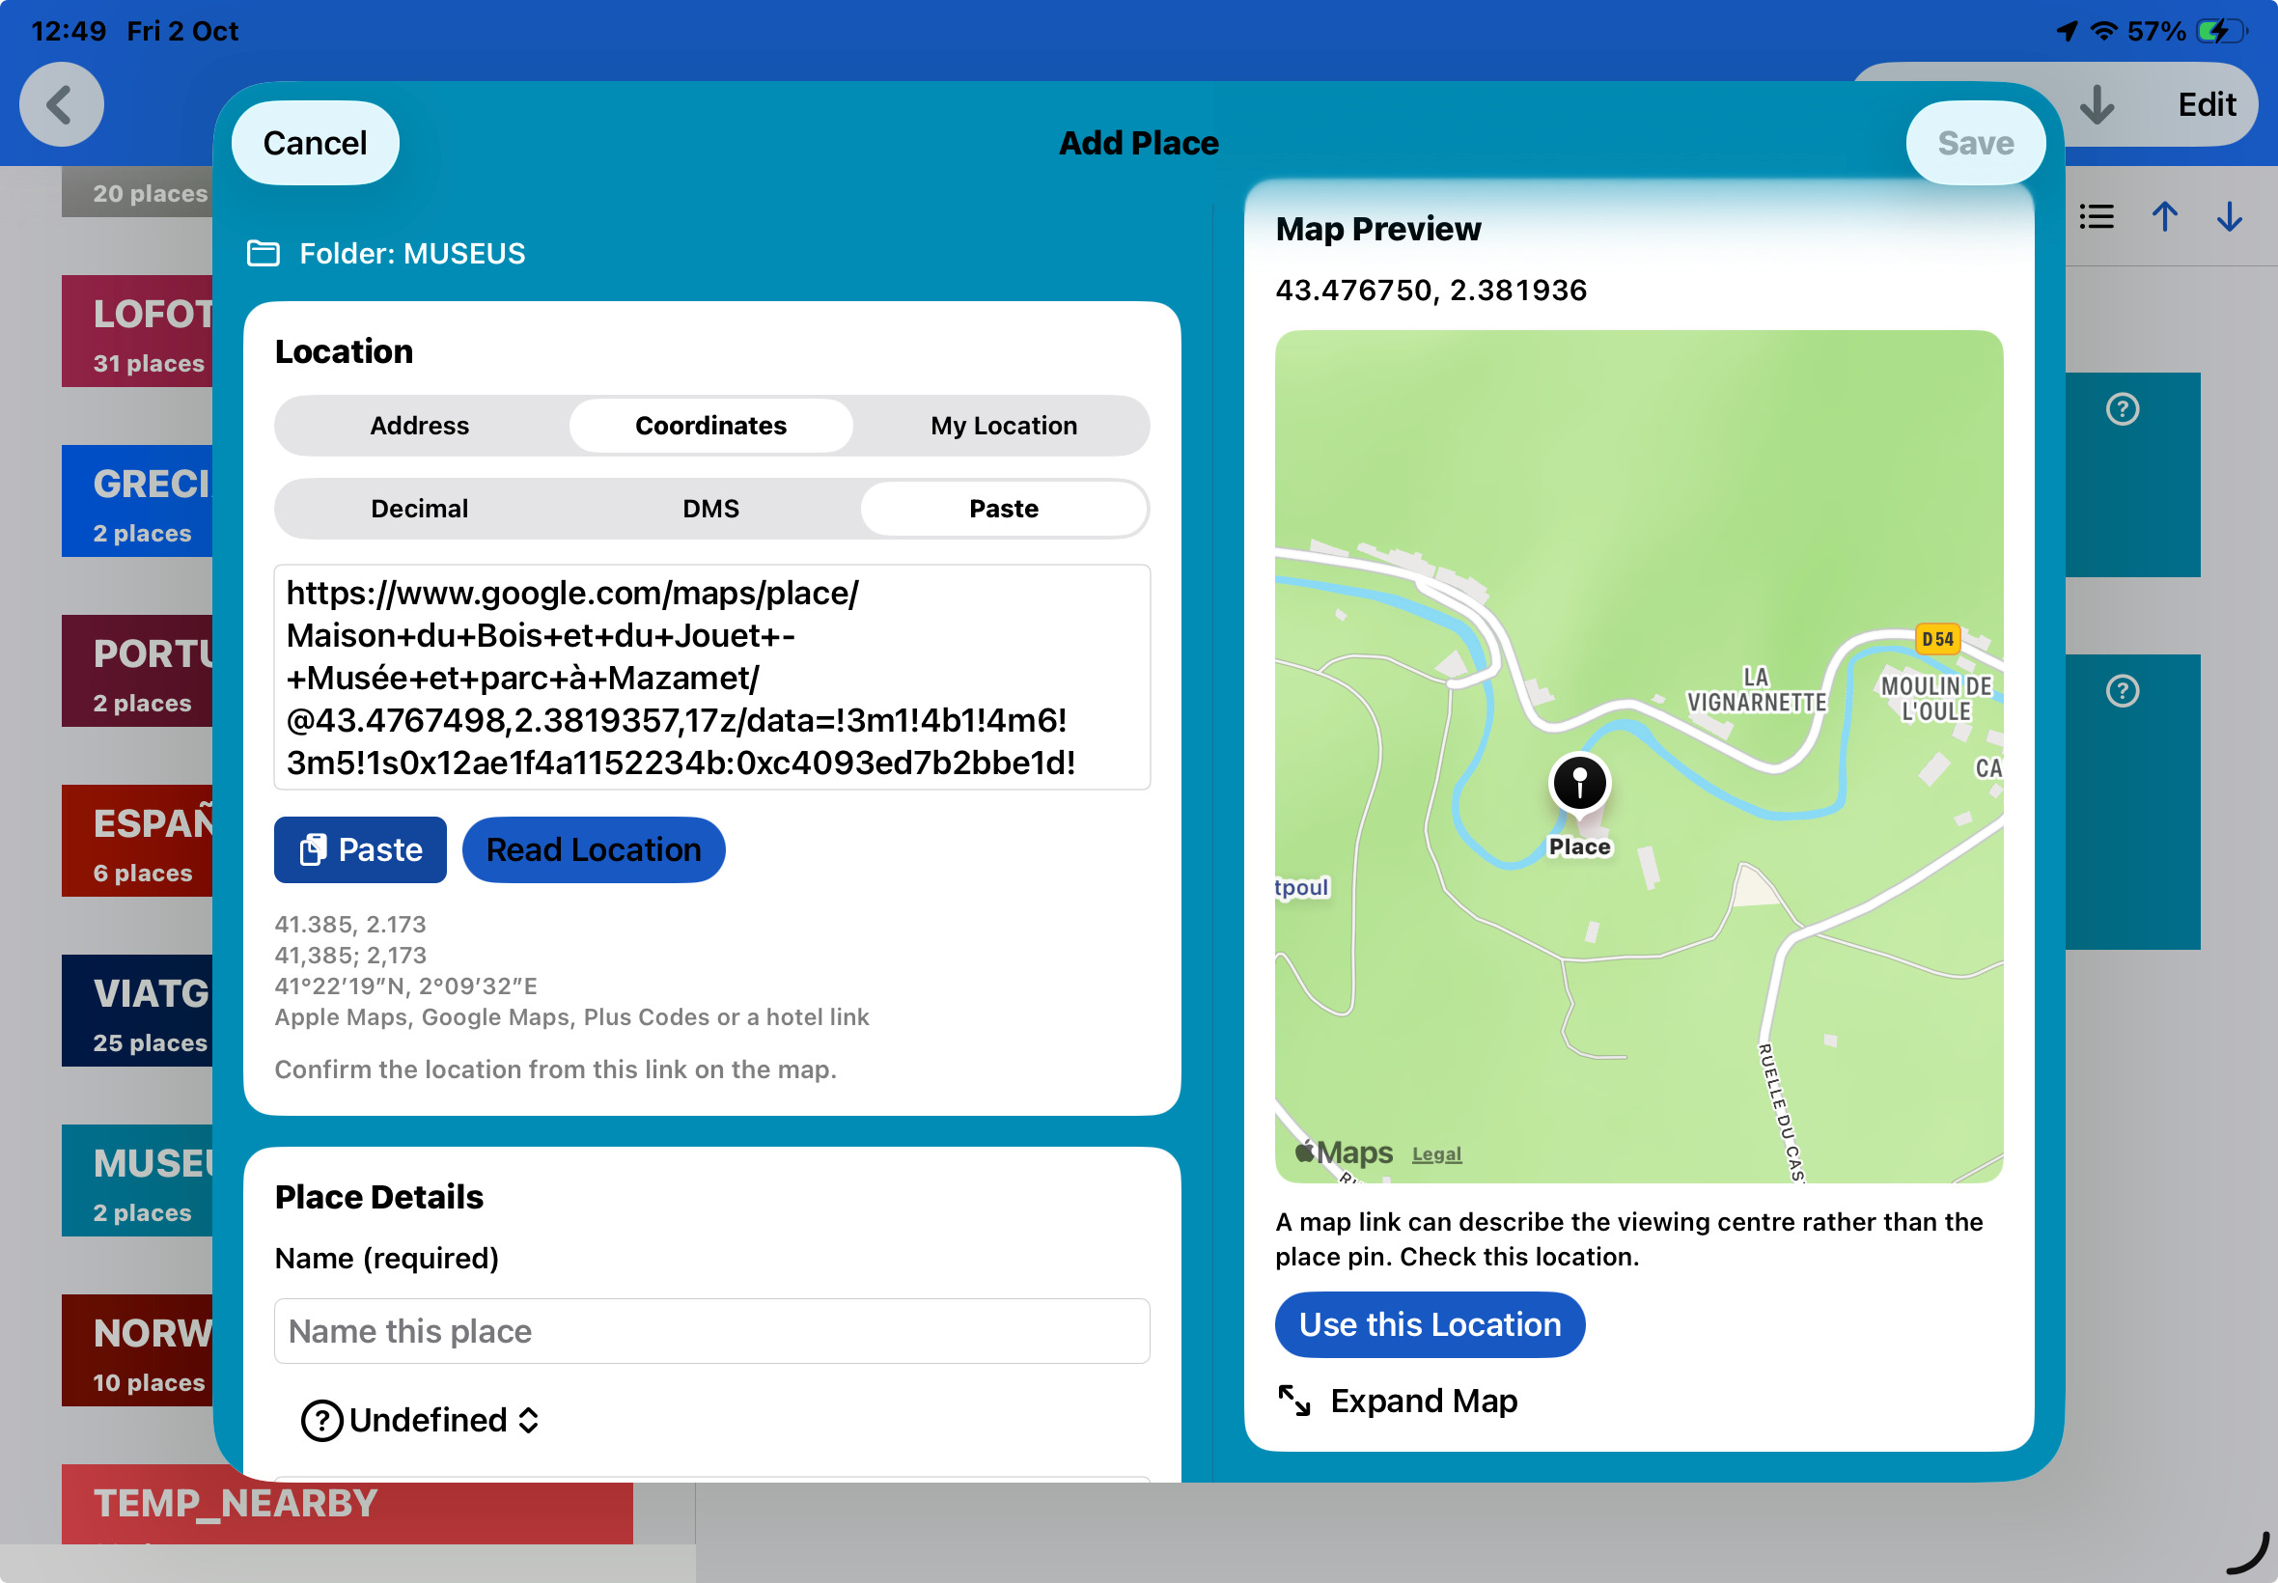Select the black Place pin on the map
This screenshot has width=2278, height=1583.
1580,786
